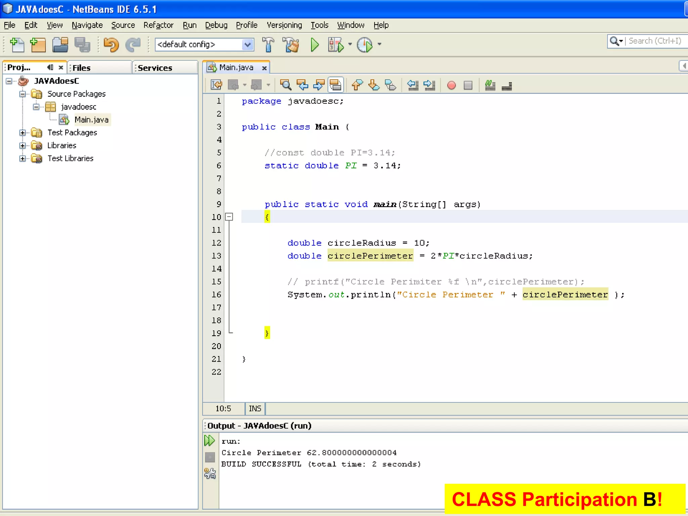Click Find Previous Occurrence icon
Screen dimensions: 688x516
click(302, 85)
